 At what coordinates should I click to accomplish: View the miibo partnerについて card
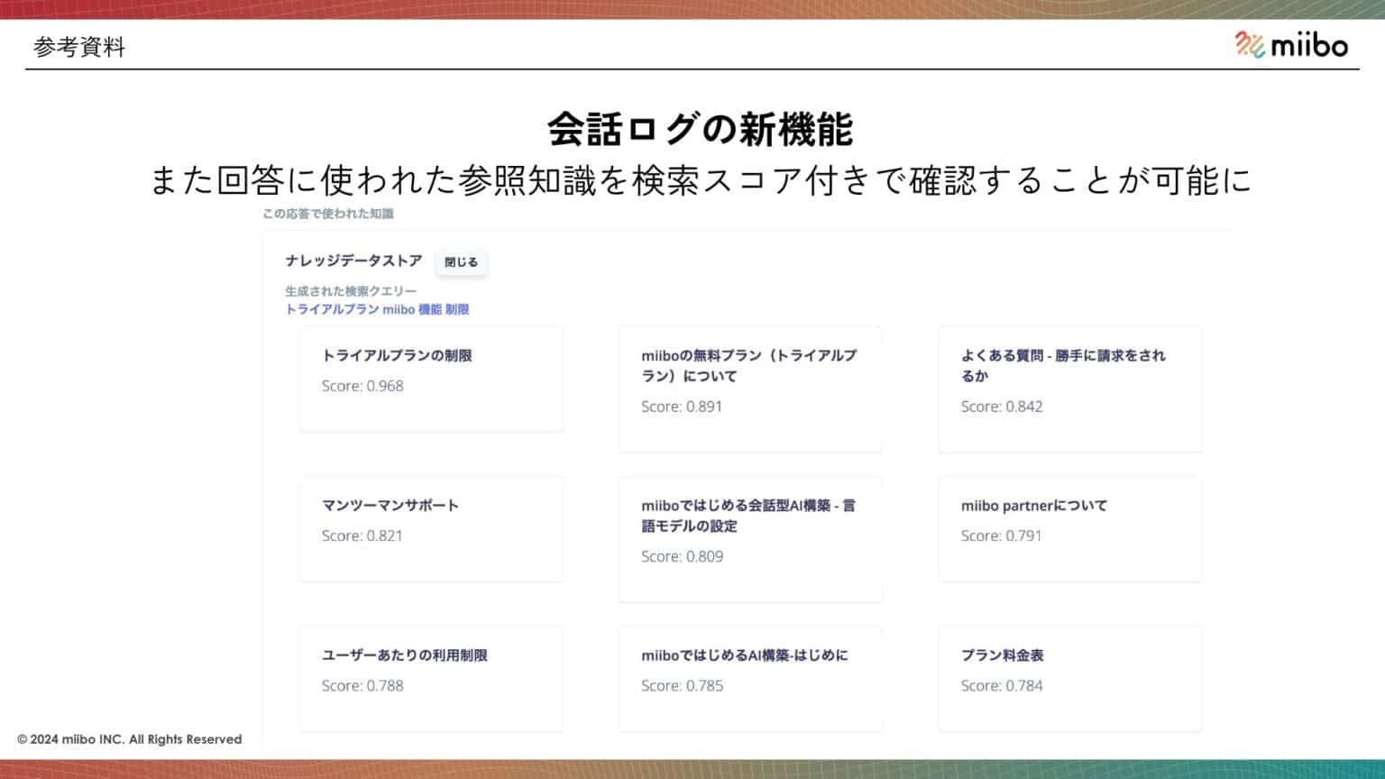point(1069,528)
